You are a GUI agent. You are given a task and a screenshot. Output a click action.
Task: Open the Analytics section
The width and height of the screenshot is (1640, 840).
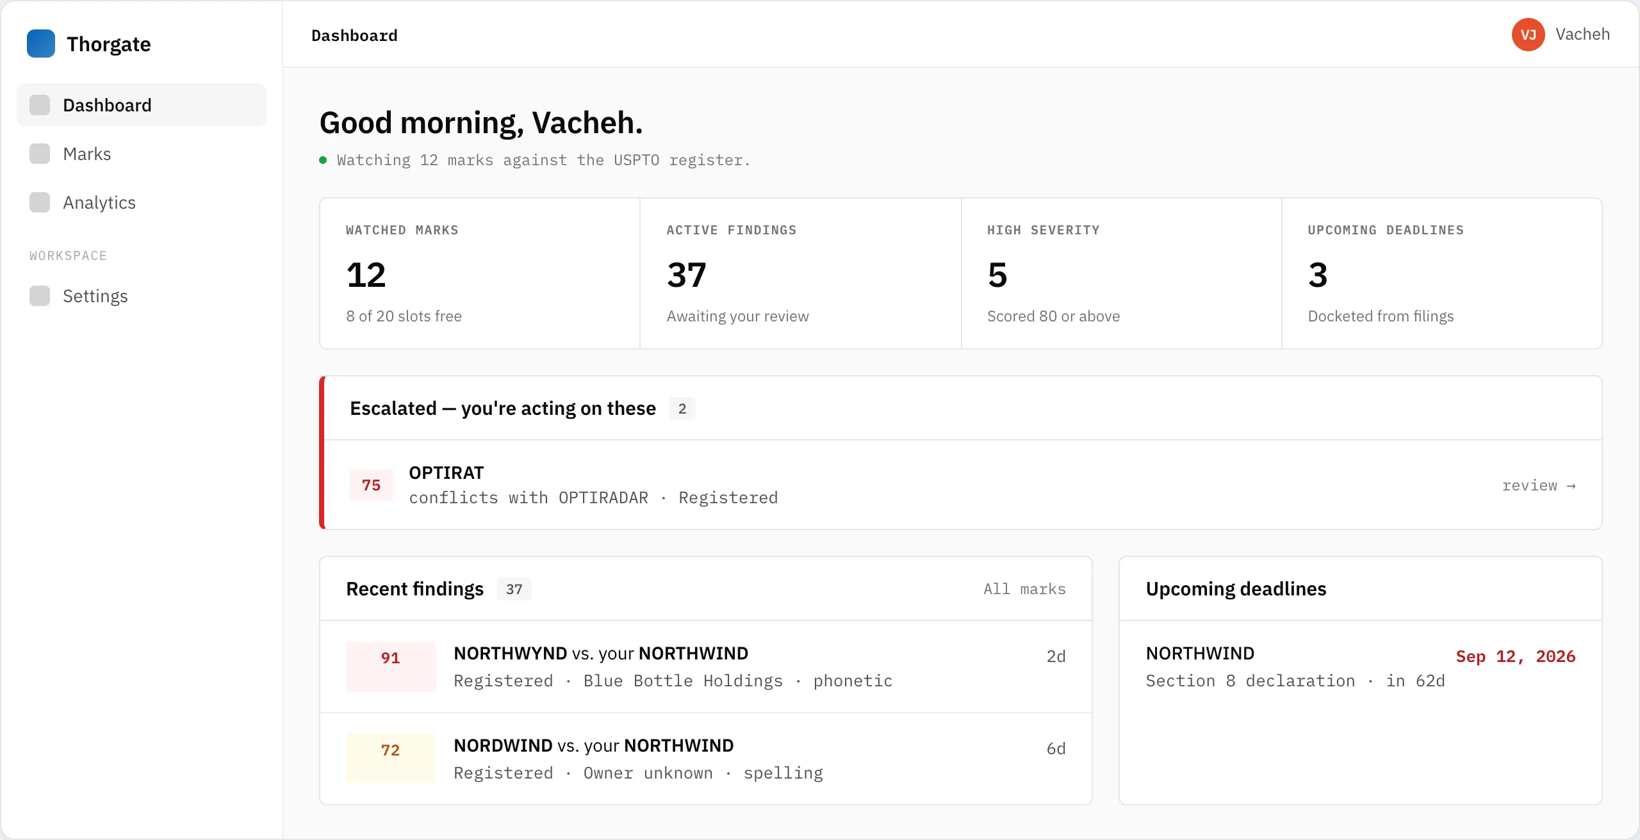point(142,202)
